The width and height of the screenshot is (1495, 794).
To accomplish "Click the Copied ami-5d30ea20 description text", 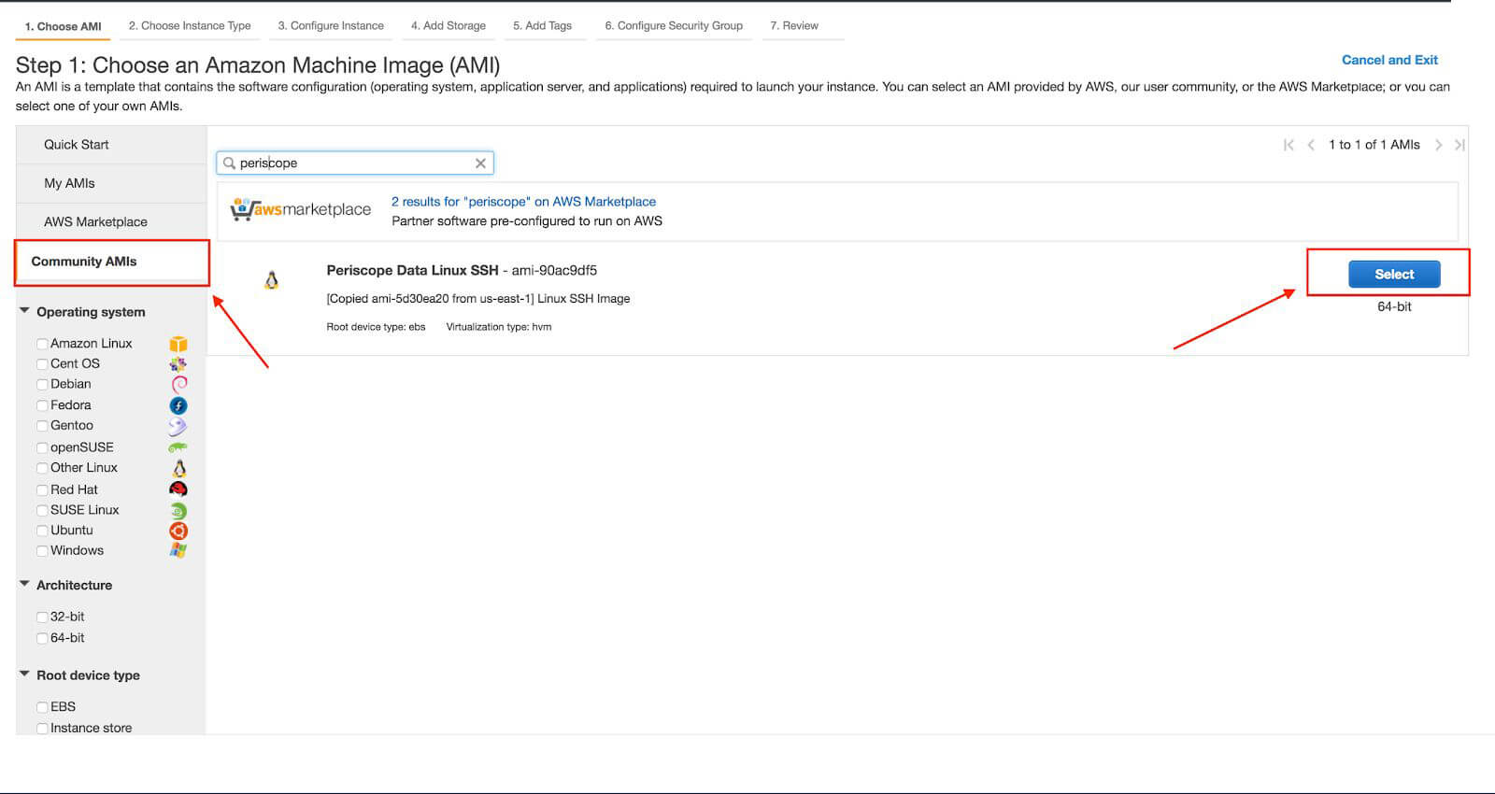I will pyautogui.click(x=478, y=299).
